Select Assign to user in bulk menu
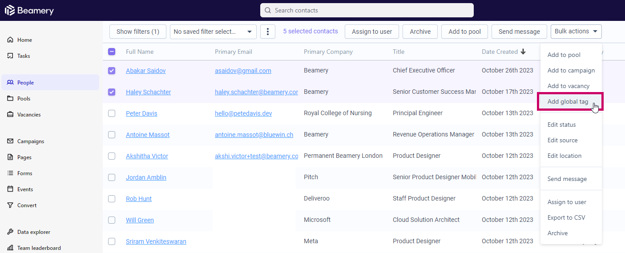Viewport: 625px width, 253px height. coord(571,202)
